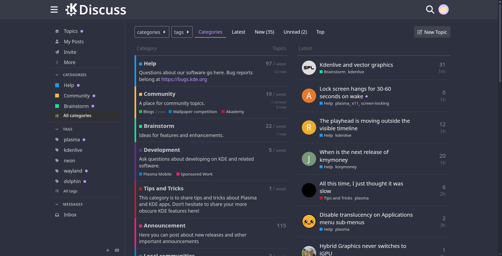Open topic Kdenlive and vector graphics
502x256 pixels.
[x=356, y=65]
